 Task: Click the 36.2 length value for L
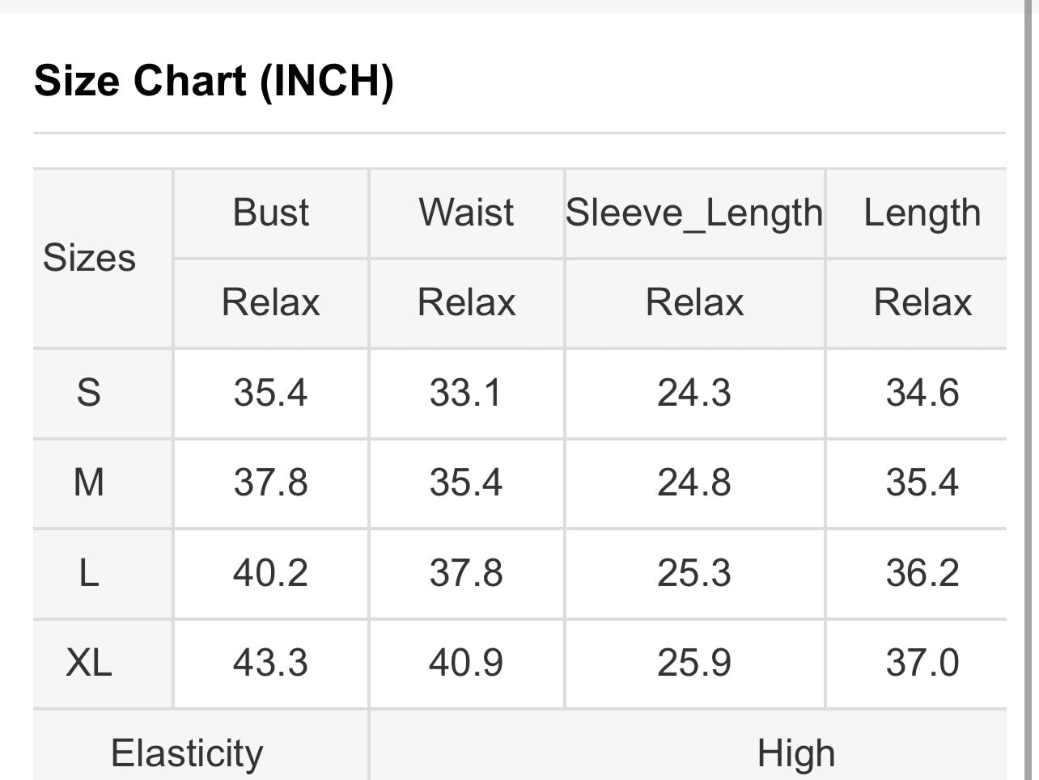[922, 574]
